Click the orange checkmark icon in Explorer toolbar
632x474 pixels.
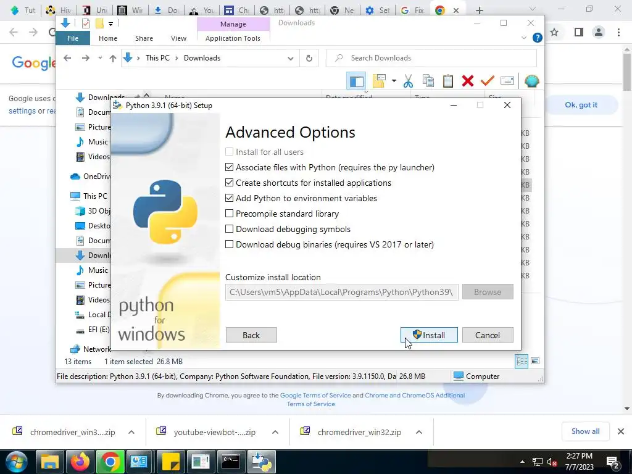click(488, 81)
